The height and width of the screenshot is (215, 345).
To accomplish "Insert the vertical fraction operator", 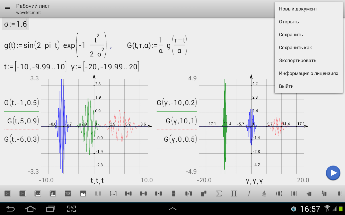I will [174, 193].
